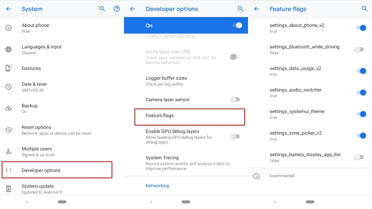Click search icon in Feature flags header
This screenshot has width=372, height=209.
tap(365, 9)
